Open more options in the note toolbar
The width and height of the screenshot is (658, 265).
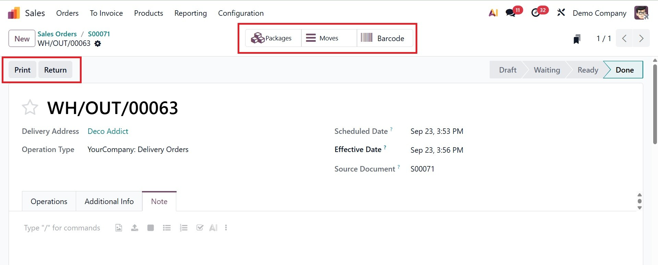pos(226,228)
